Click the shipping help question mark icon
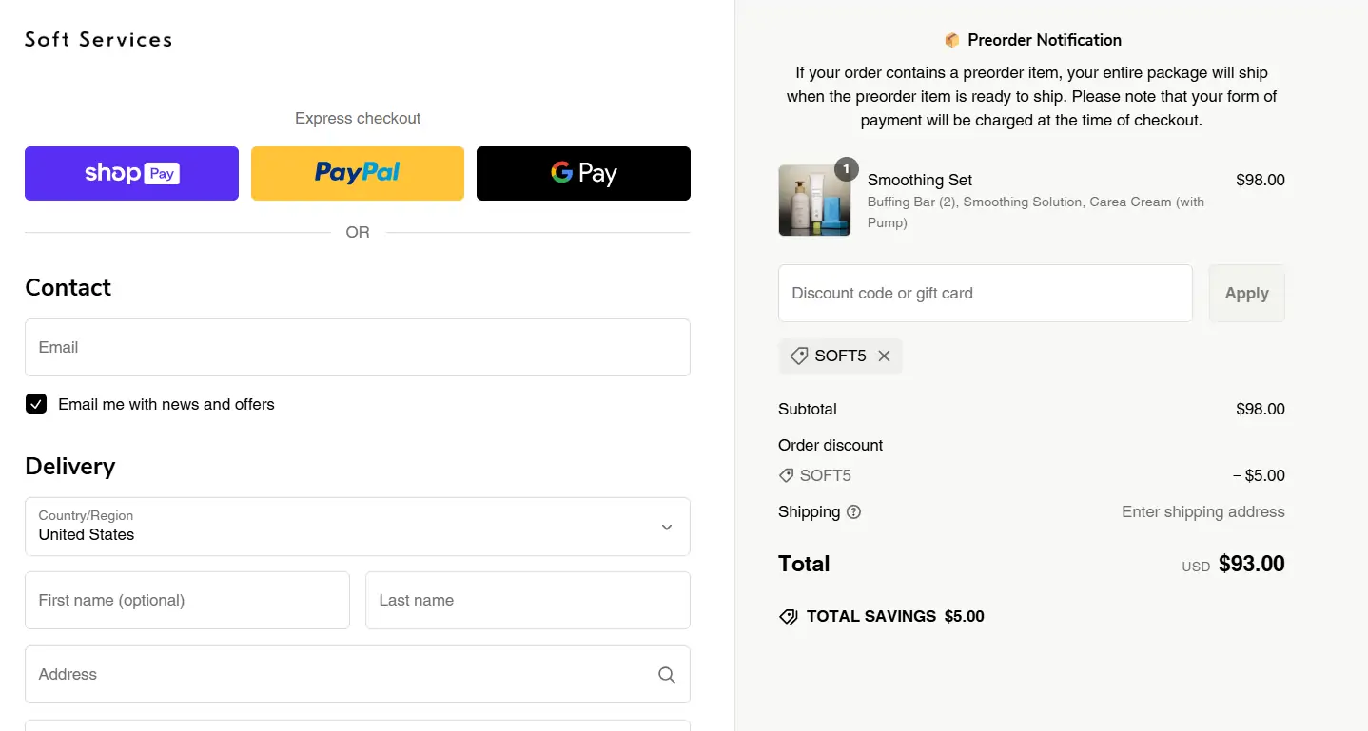1368x731 pixels. pyautogui.click(x=853, y=512)
